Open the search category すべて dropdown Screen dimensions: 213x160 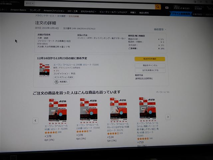tap(30, 3)
